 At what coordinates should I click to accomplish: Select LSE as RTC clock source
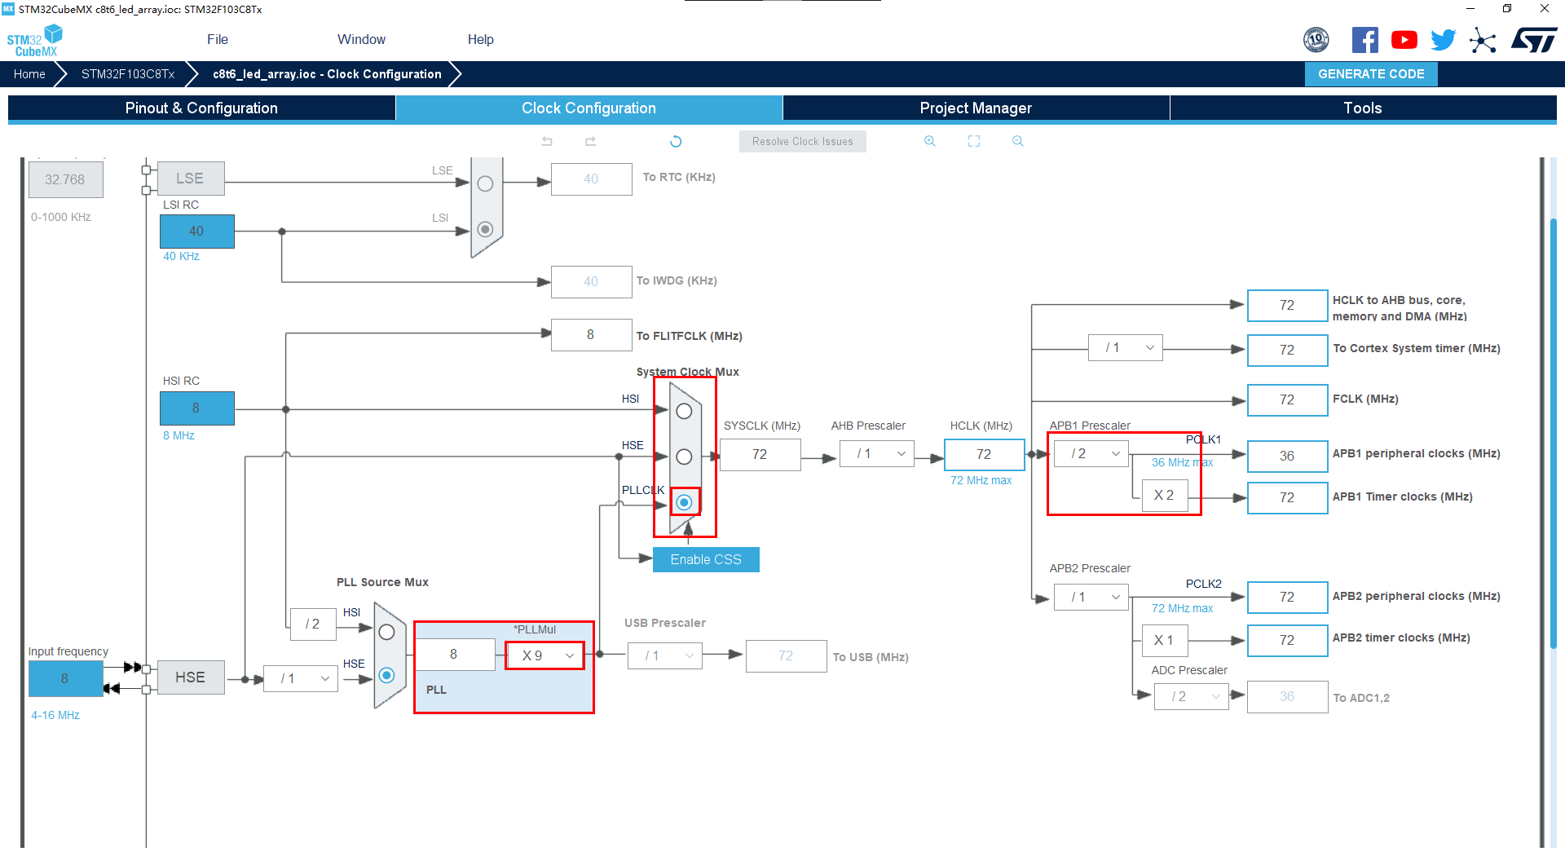pos(485,183)
